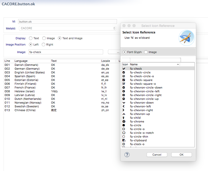Select the fa-chevron-circle-up glyph icon
The width and height of the screenshot is (208, 171).
(x=124, y=99)
